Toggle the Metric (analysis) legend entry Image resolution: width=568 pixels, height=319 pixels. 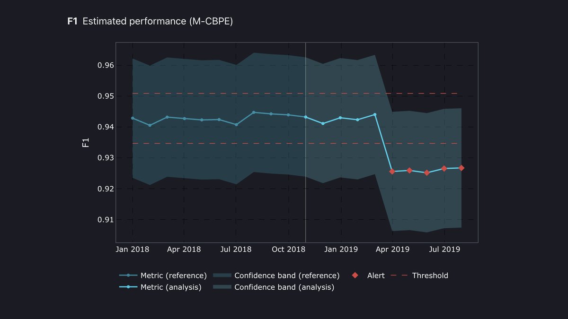(x=160, y=287)
